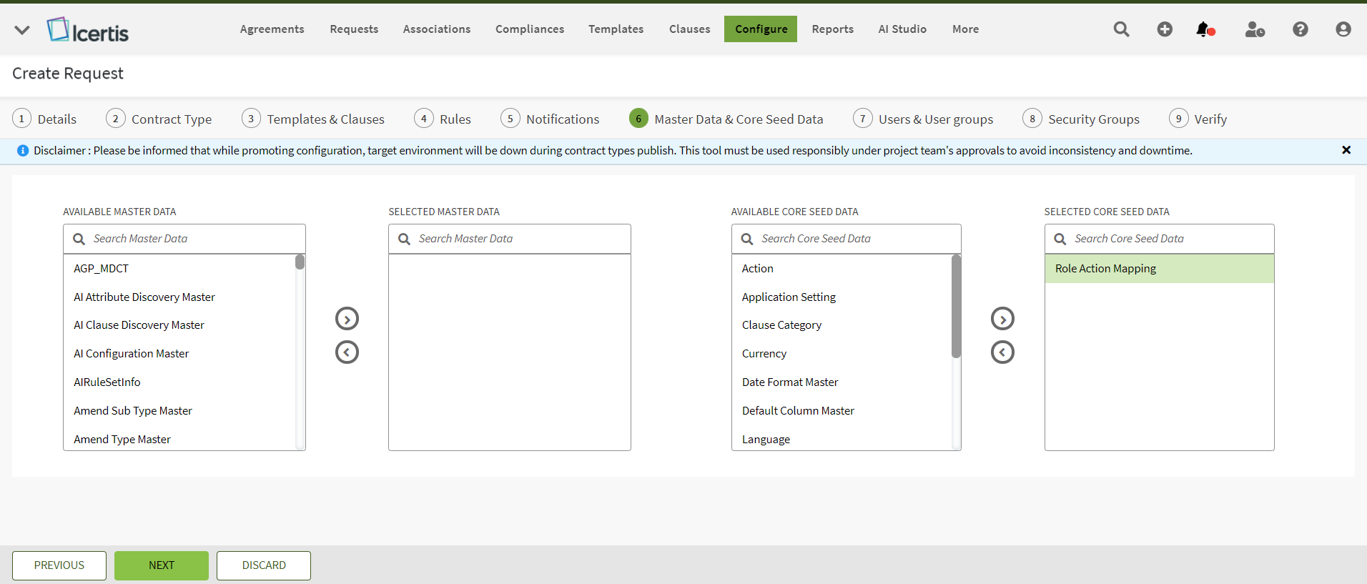1367x584 pixels.
Task: Open the More navigation menu
Action: click(x=965, y=29)
